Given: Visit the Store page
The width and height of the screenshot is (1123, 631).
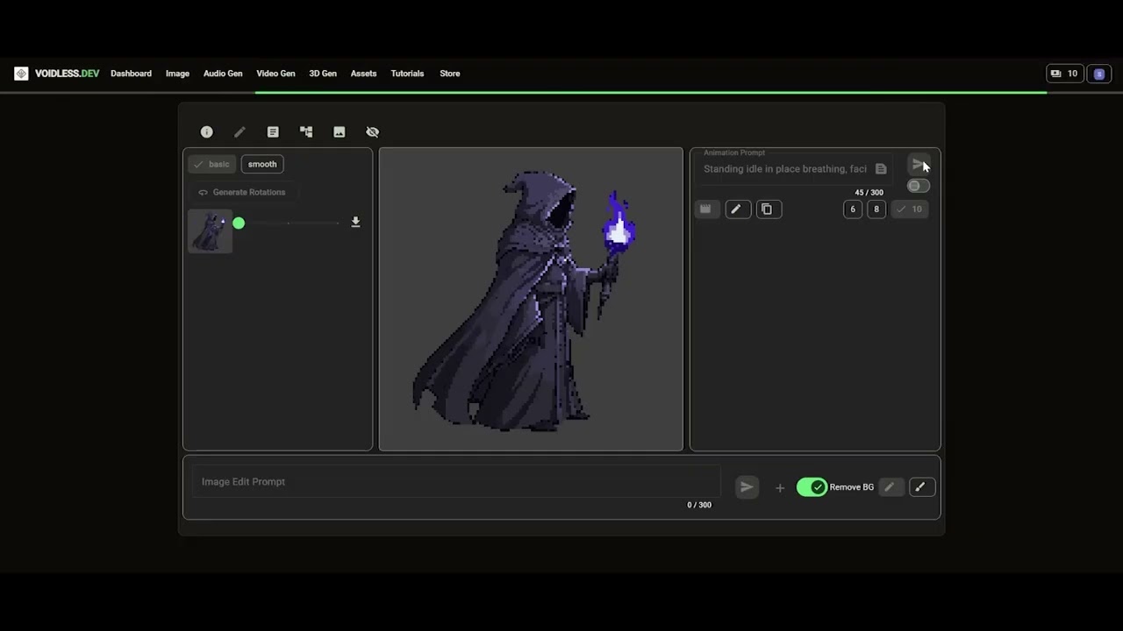Looking at the screenshot, I should pyautogui.click(x=450, y=74).
